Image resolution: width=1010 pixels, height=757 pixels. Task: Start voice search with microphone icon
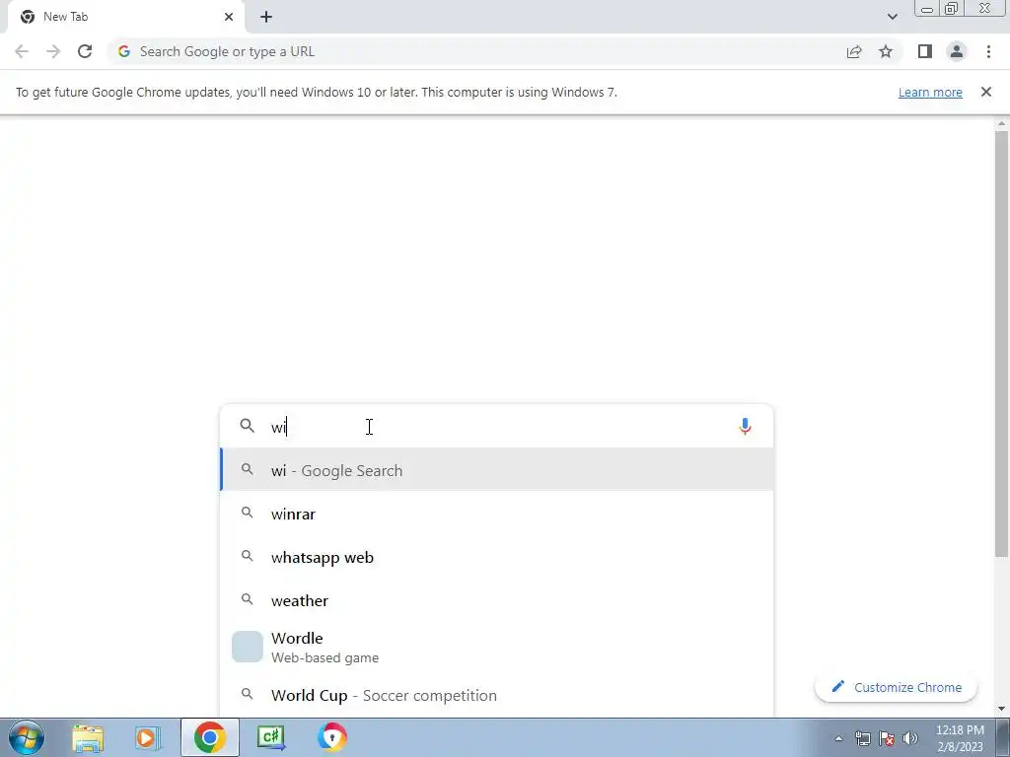[x=745, y=427]
